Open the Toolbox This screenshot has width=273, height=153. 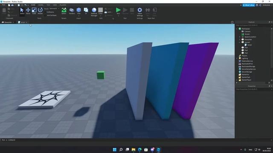tap(72, 10)
